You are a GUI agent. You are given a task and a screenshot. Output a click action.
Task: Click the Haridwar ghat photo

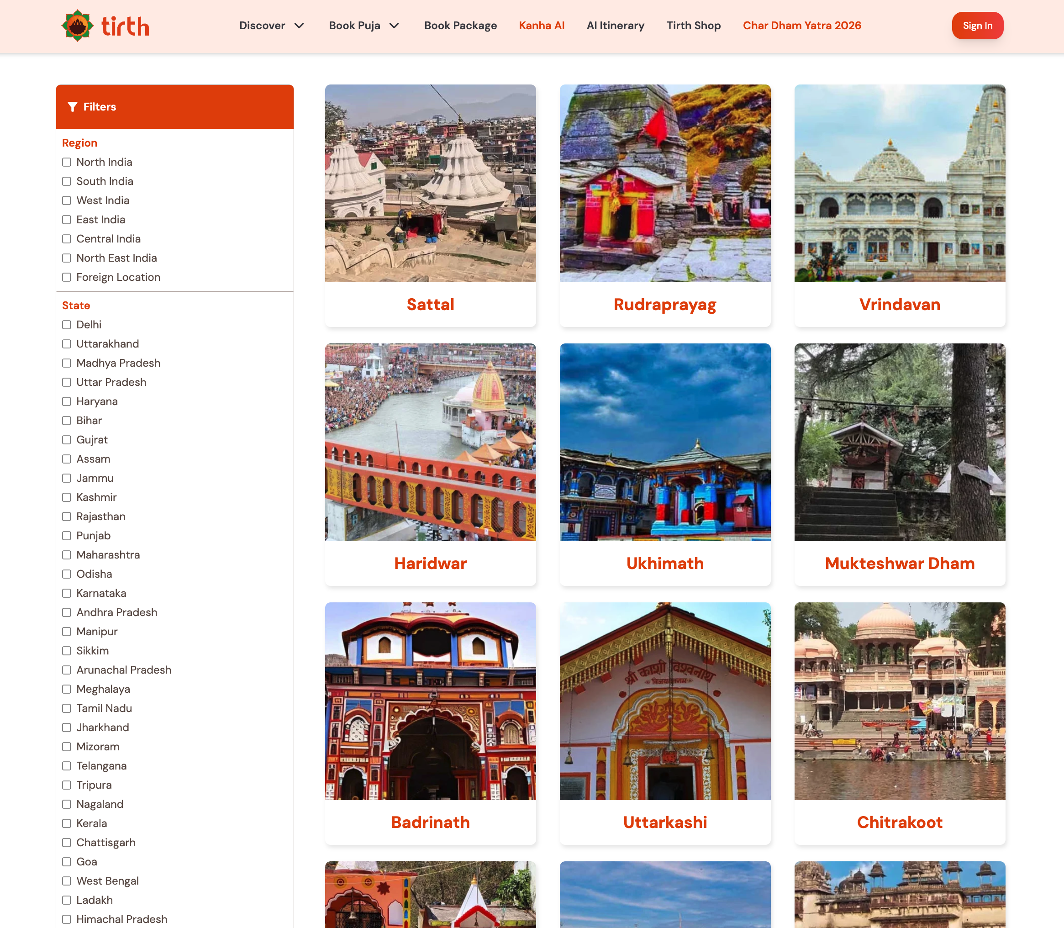click(x=430, y=442)
